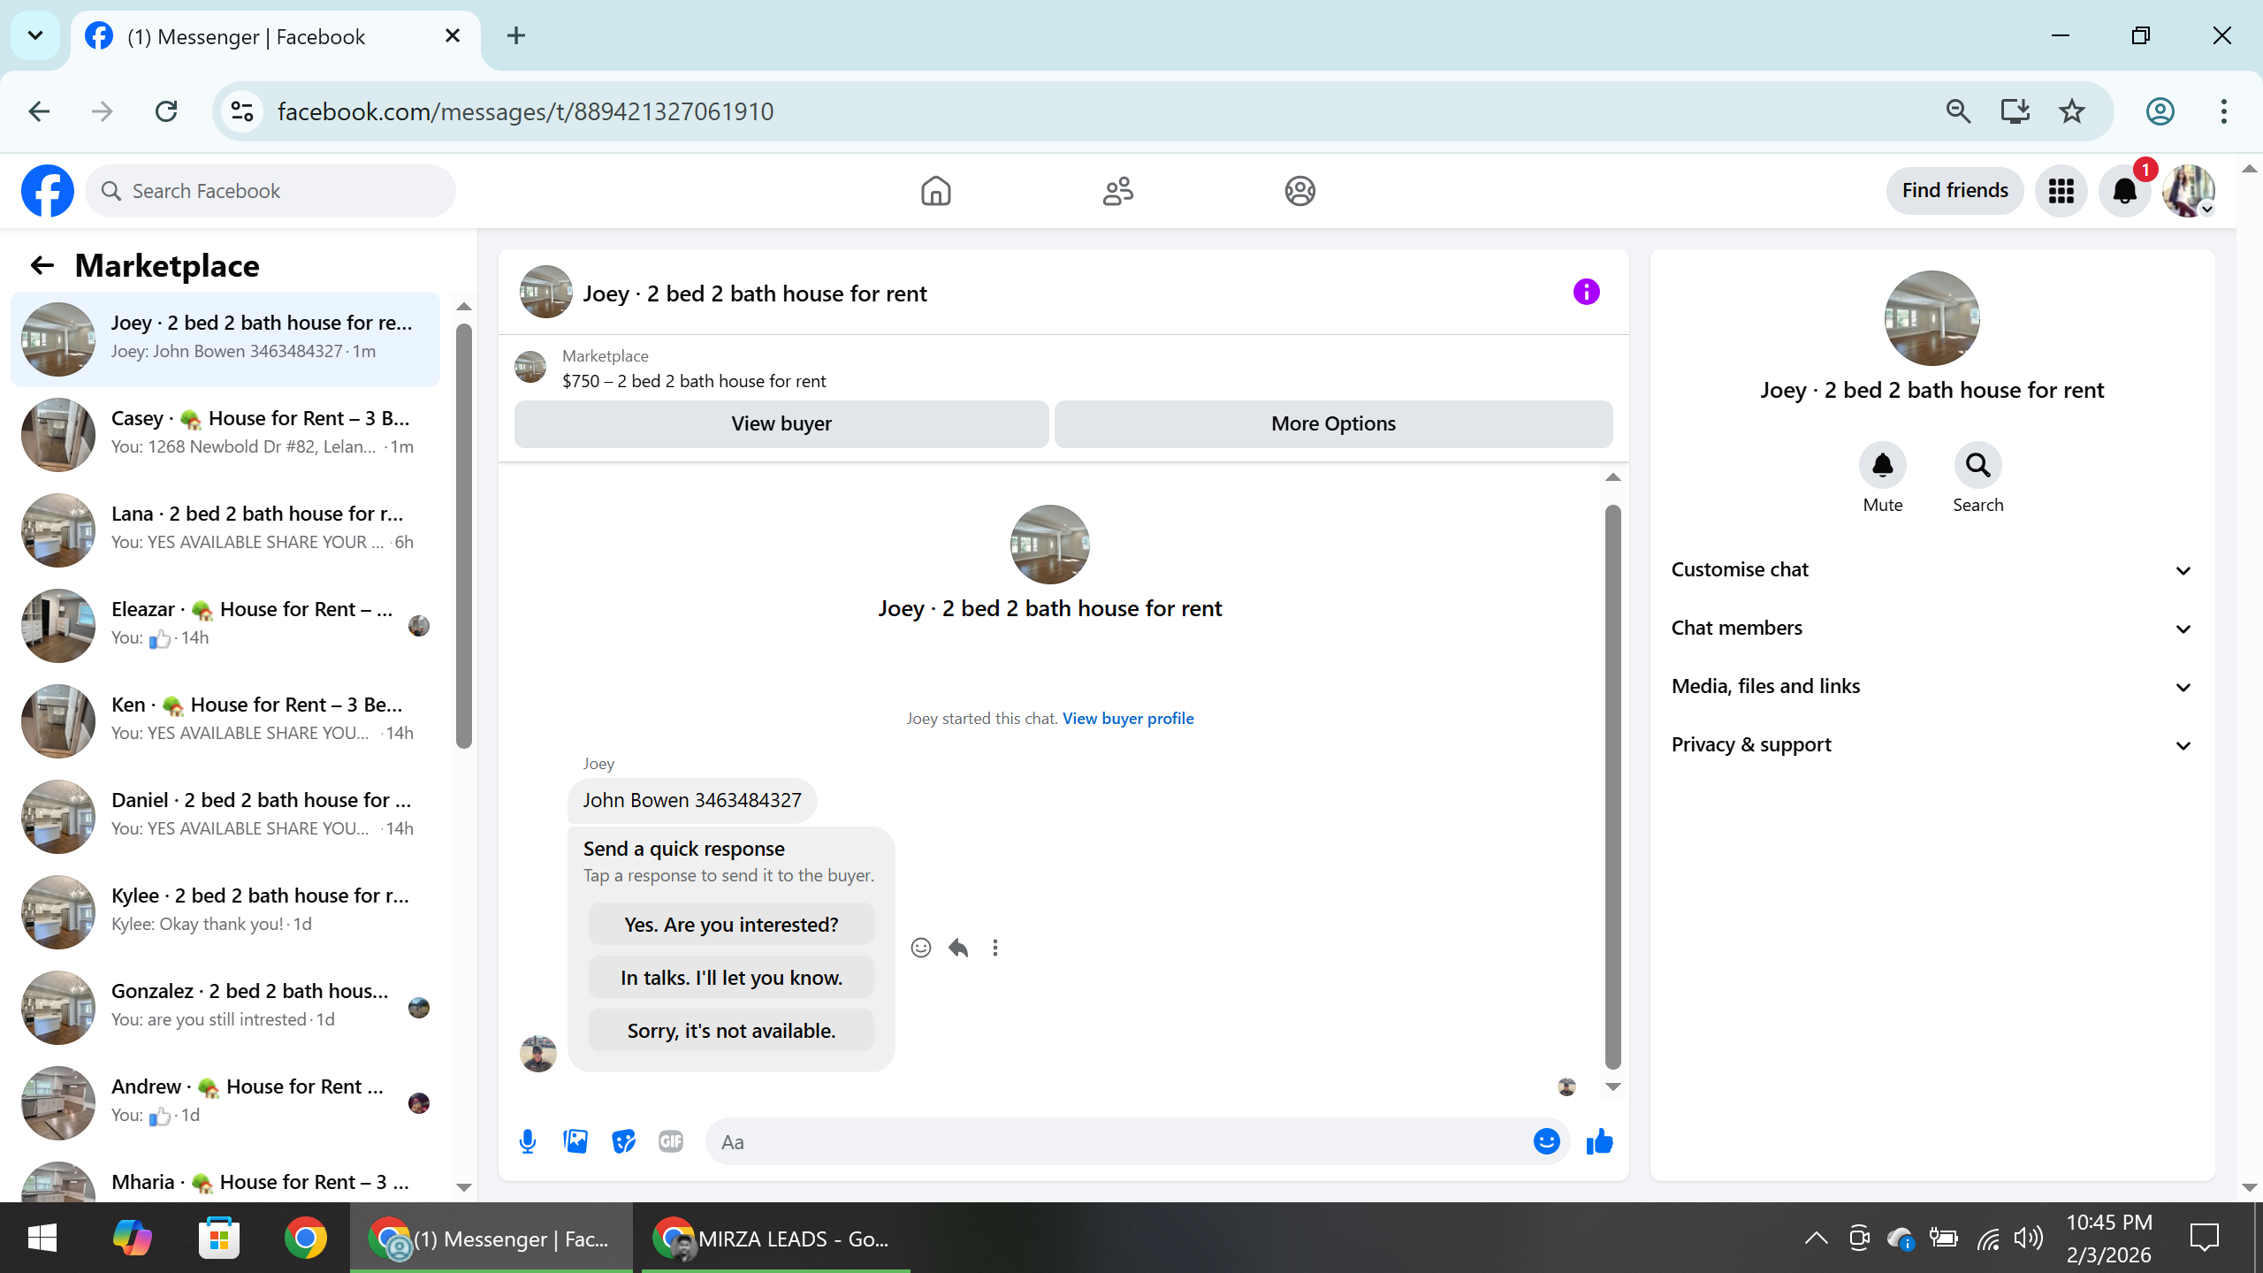Send a thumbs-up like
The width and height of the screenshot is (2263, 1273).
(1599, 1141)
